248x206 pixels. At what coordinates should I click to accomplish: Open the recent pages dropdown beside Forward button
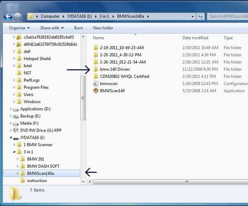[x=24, y=16]
